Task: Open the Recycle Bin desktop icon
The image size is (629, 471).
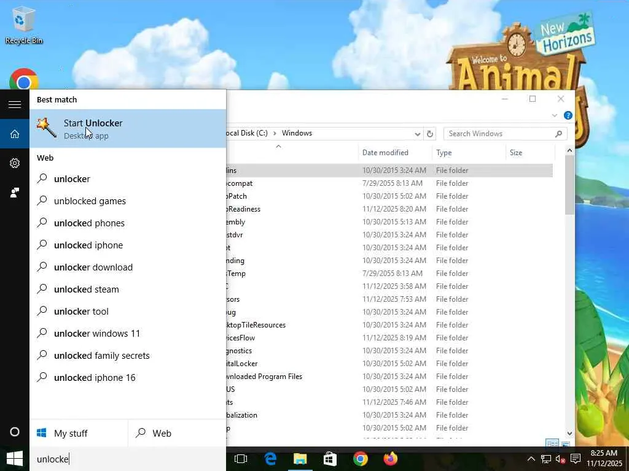Action: pyautogui.click(x=23, y=24)
